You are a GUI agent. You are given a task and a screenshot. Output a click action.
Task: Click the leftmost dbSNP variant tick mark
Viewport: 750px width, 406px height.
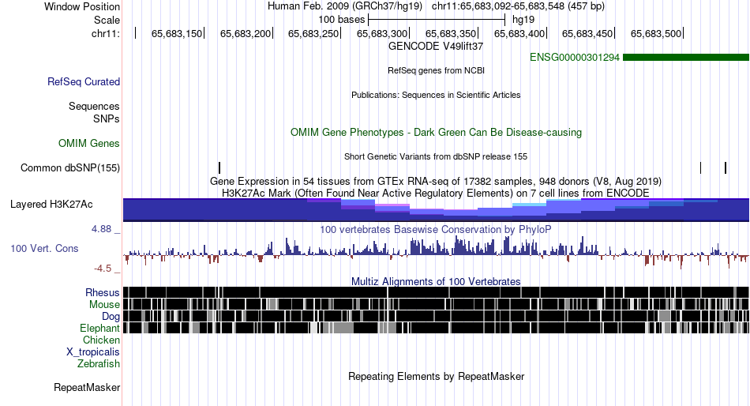click(x=219, y=167)
